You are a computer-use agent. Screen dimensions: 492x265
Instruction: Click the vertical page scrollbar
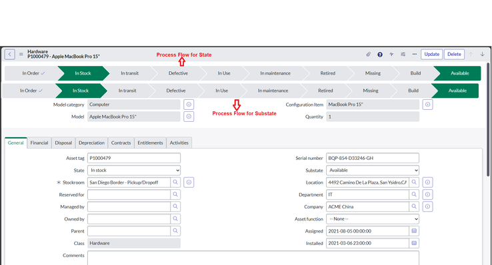[x=488, y=119]
